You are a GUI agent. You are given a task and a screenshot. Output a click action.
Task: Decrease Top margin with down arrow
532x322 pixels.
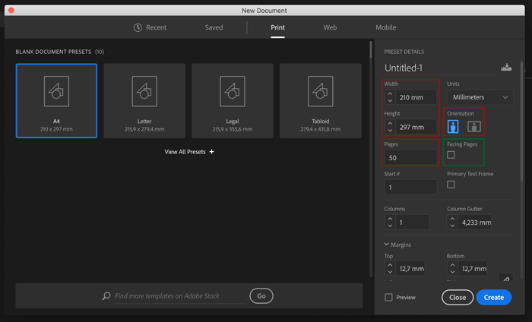390,272
